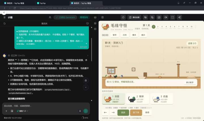Screen dimensions: 204x121
Task: Restart level with 重来 button
Action: coord(134,35)
